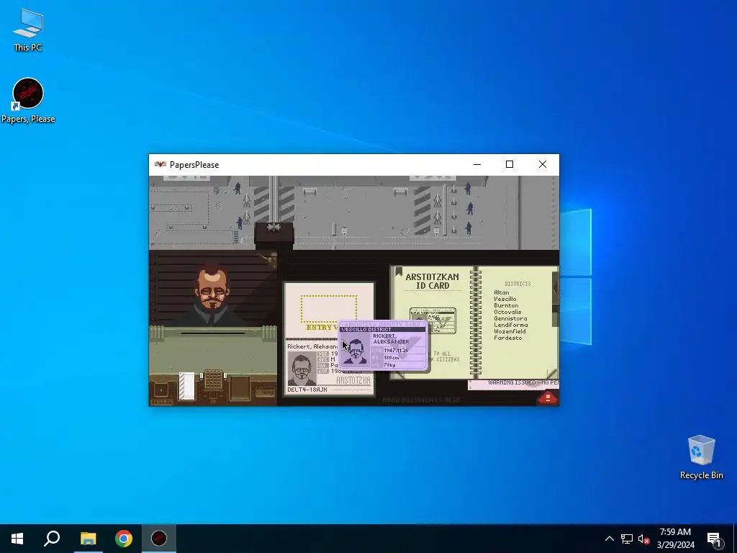The image size is (737, 553).
Task: Click the Papers Please taskbar button
Action: pyautogui.click(x=159, y=539)
